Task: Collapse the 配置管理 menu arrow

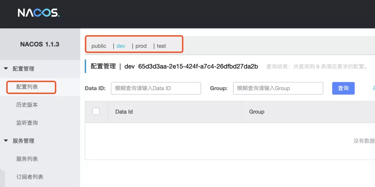Action: (6, 69)
